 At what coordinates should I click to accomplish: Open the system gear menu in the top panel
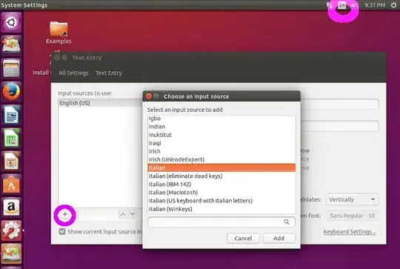[393, 5]
